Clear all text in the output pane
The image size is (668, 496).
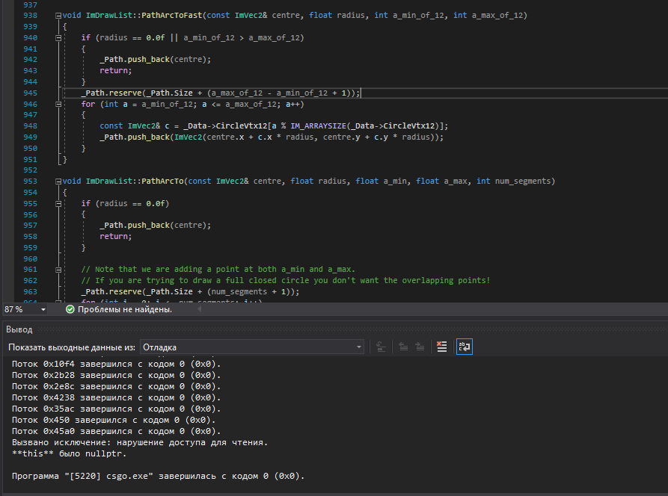coord(442,347)
